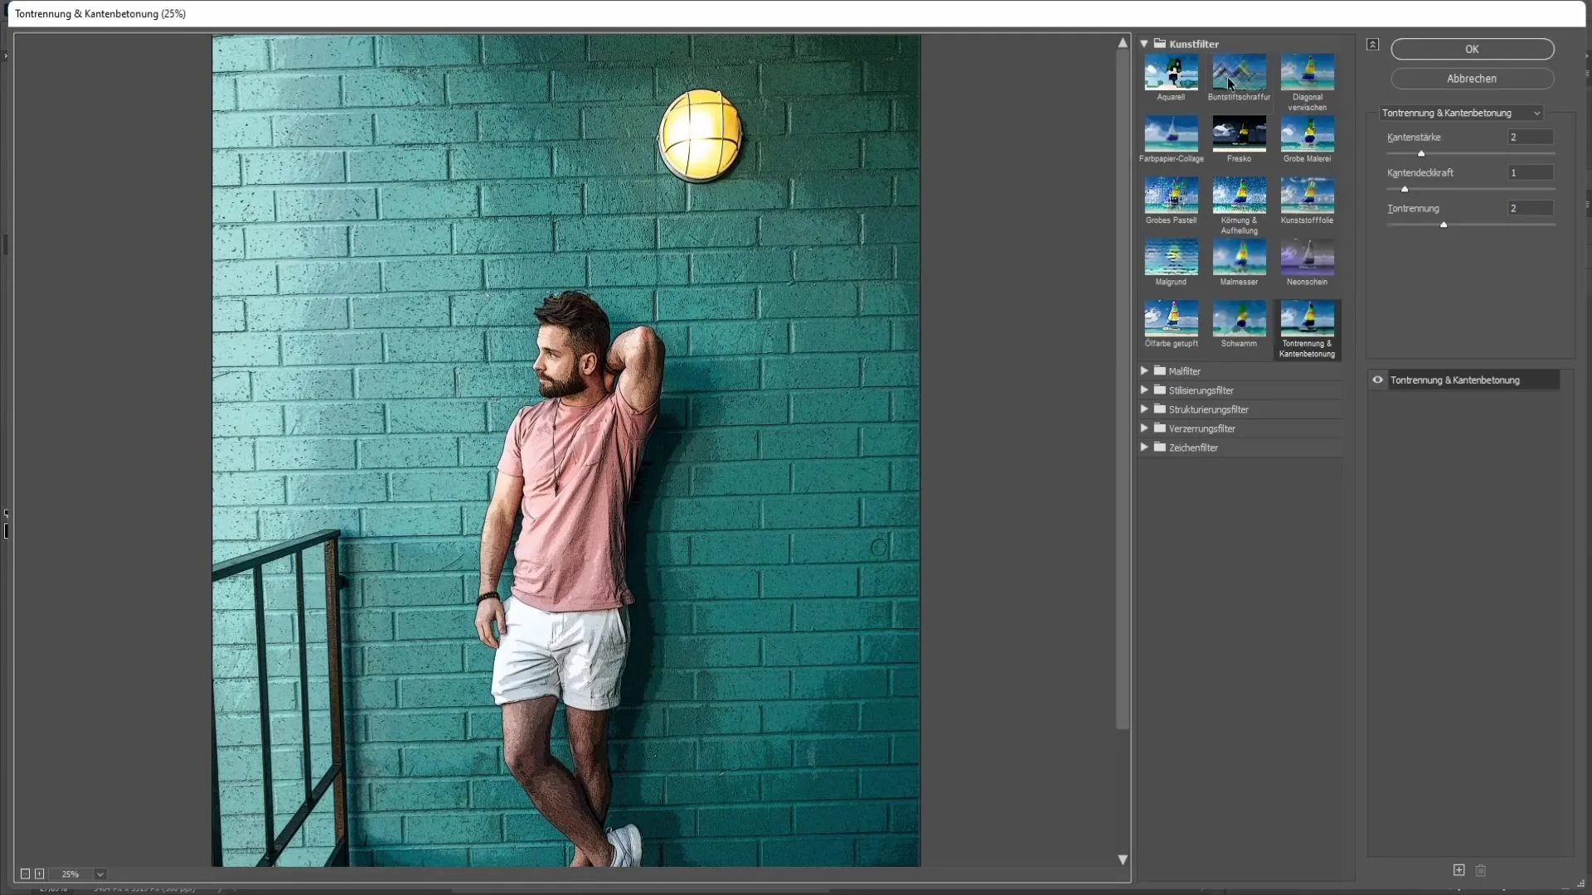Screen dimensions: 1592x895
Task: Click the Tontrennung value field
Action: coord(1530,208)
